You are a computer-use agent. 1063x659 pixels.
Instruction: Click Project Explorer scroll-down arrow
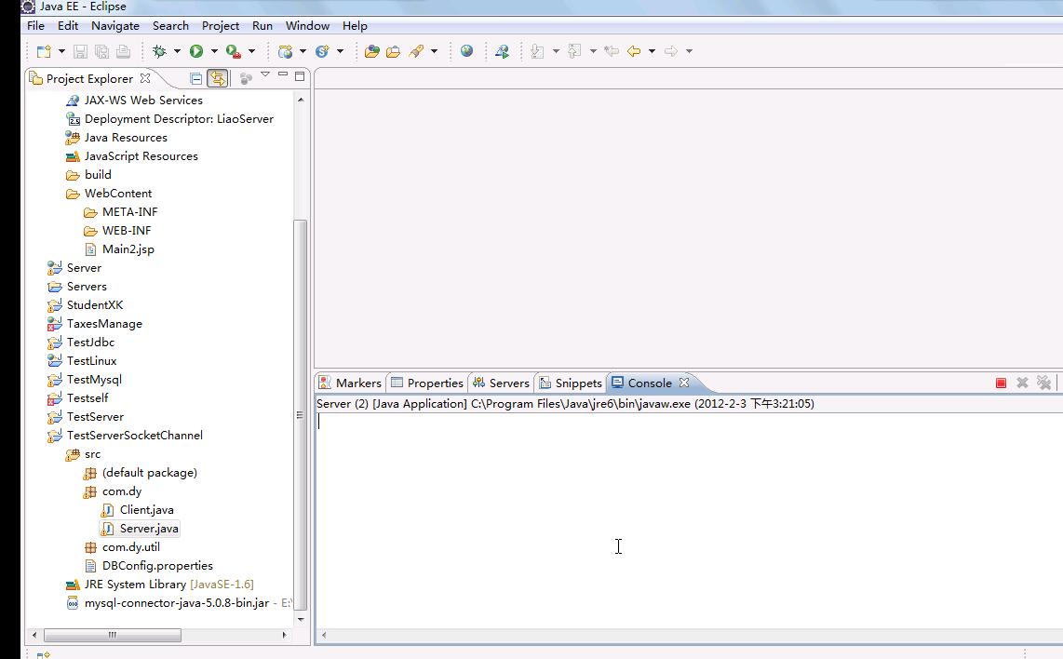pyautogui.click(x=301, y=620)
